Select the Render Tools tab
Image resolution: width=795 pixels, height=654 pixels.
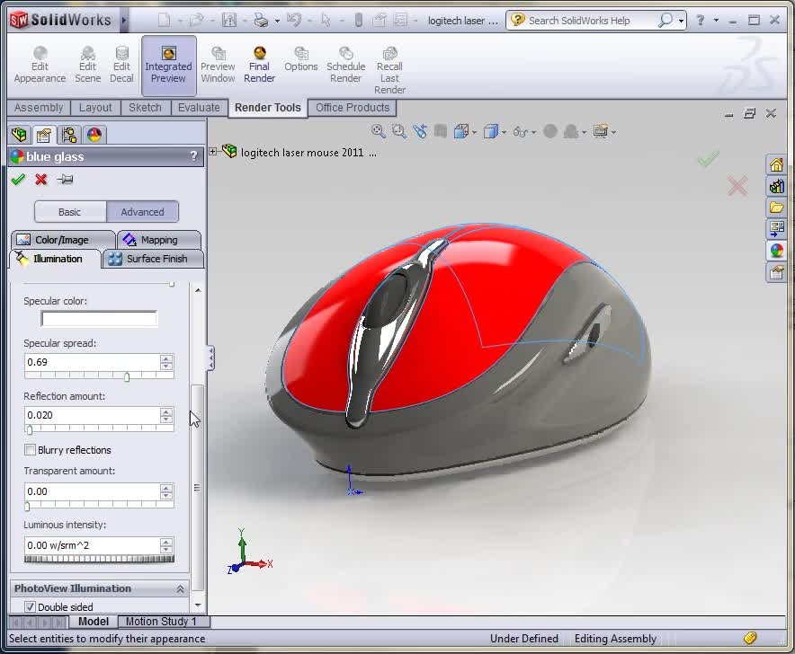[x=268, y=108]
